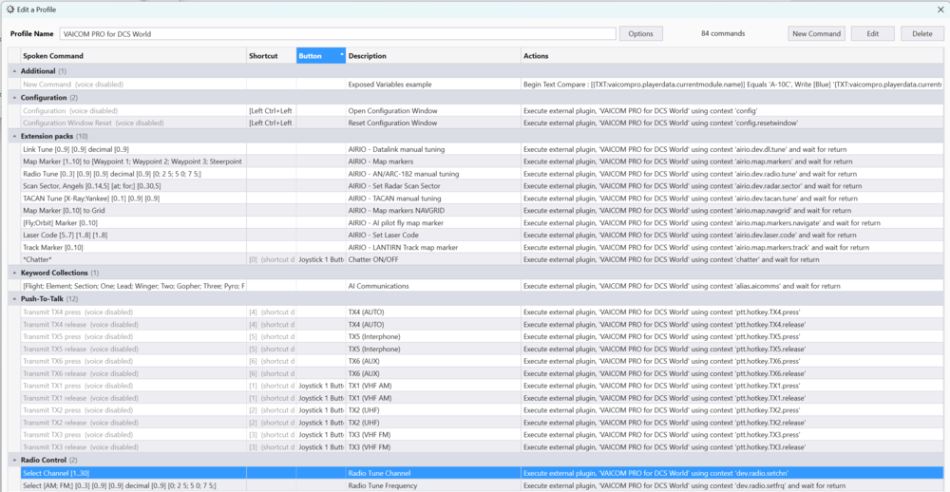
Task: Click the Button column sort arrow
Action: 341,54
